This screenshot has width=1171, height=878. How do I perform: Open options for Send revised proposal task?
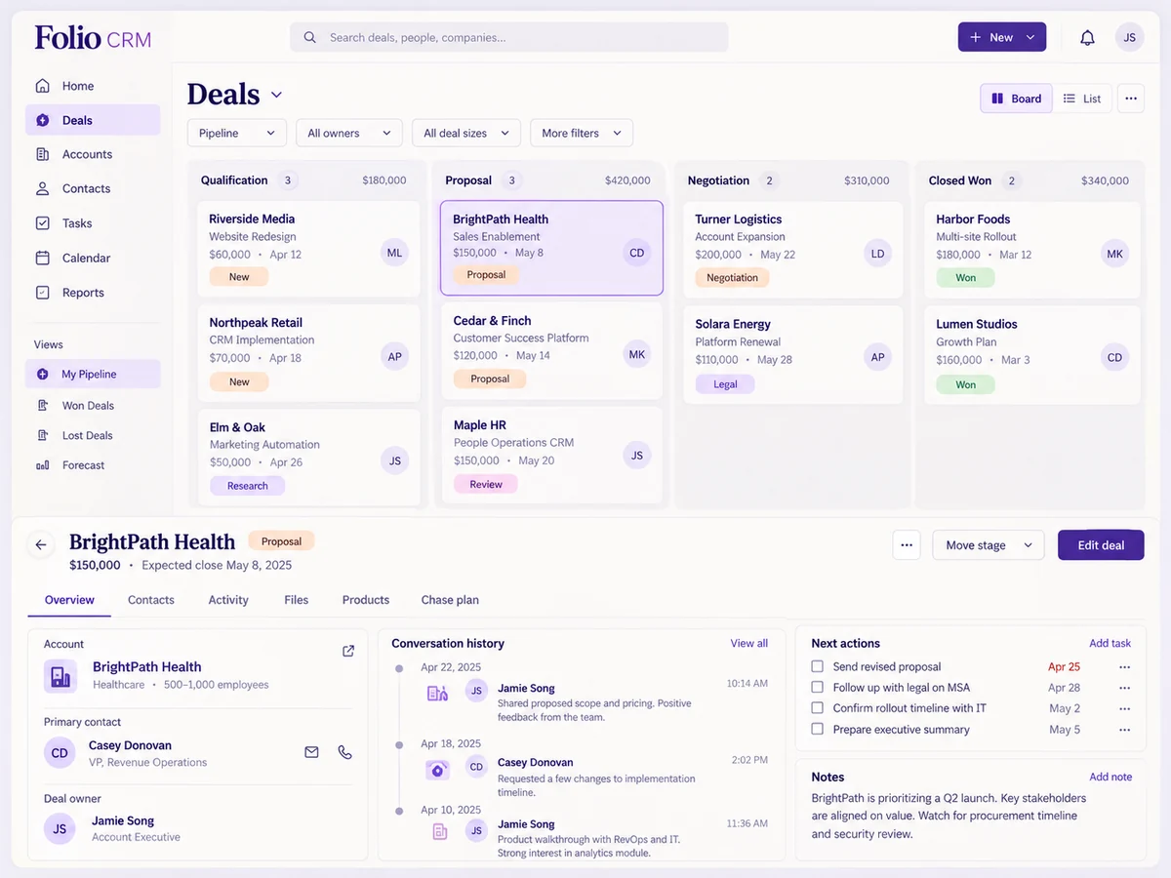[1124, 667]
